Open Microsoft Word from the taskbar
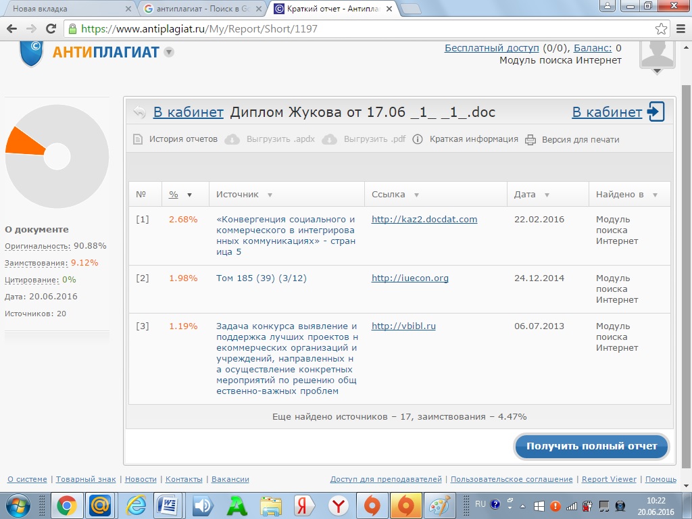The height and width of the screenshot is (519, 692). [x=169, y=505]
